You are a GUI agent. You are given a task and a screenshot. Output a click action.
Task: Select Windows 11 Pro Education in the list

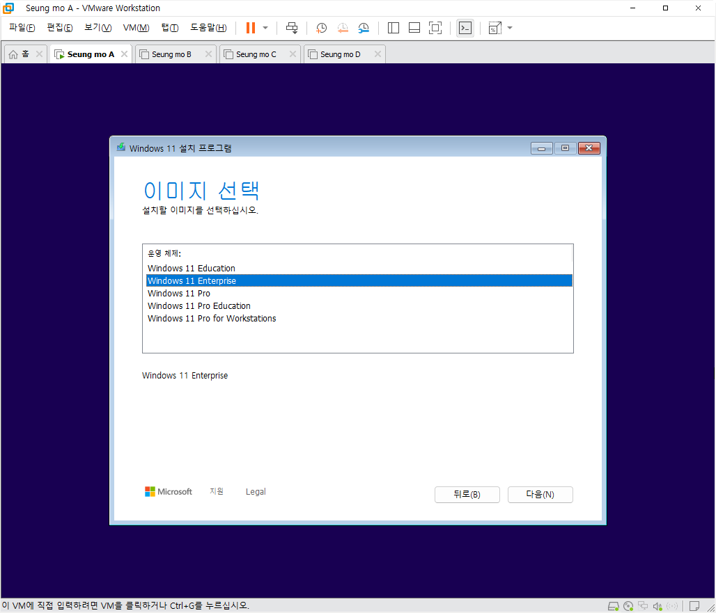(x=359, y=305)
